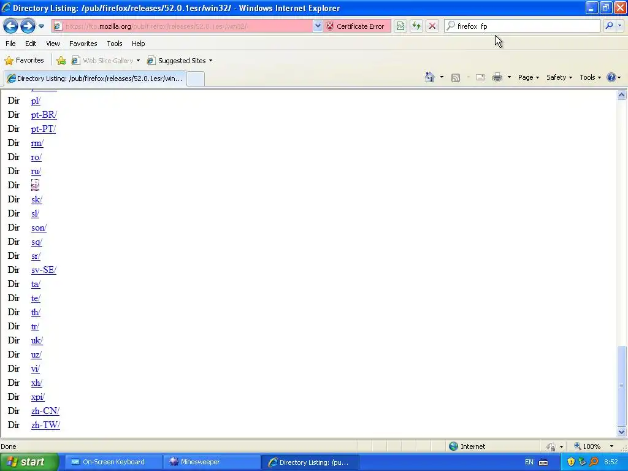This screenshot has height=471, width=628.
Task: Expand the zoom level dropdown arrow
Action: tap(611, 446)
